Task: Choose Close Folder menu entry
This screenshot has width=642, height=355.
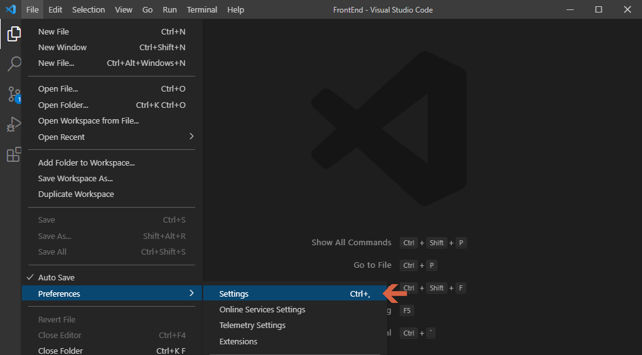Action: [112, 351]
